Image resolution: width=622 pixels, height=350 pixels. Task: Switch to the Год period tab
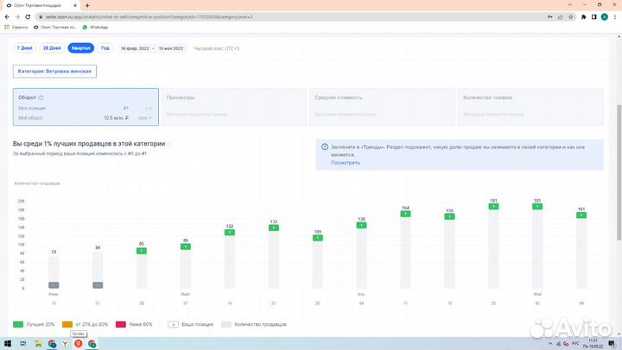(x=105, y=48)
